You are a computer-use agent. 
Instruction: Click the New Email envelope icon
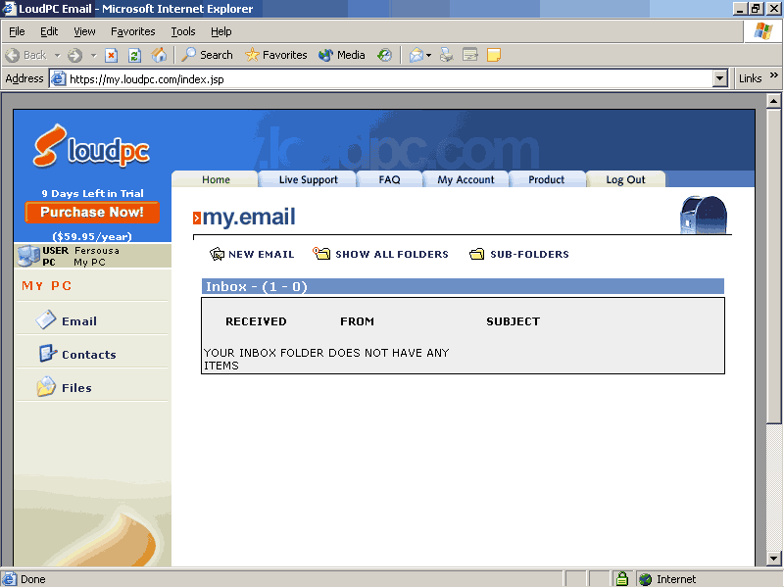click(x=218, y=254)
